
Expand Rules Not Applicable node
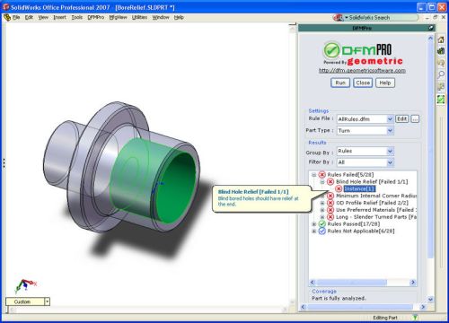313,231
